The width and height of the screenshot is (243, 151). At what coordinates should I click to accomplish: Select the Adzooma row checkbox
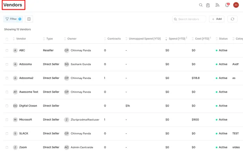tap(7, 64)
